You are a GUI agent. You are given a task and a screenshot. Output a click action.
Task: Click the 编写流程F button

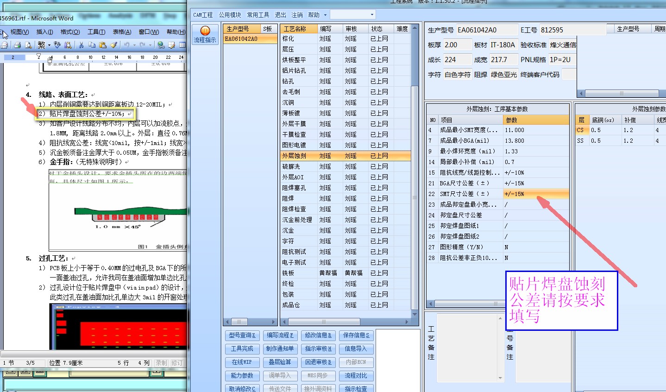[x=280, y=335]
